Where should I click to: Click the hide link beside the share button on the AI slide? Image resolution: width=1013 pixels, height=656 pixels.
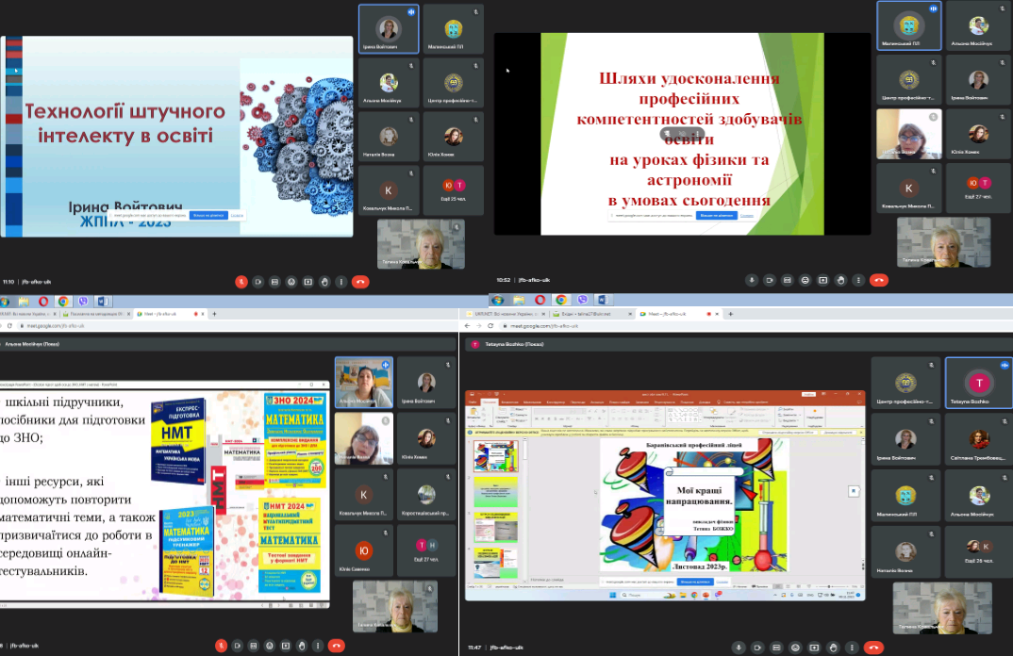[x=237, y=215]
